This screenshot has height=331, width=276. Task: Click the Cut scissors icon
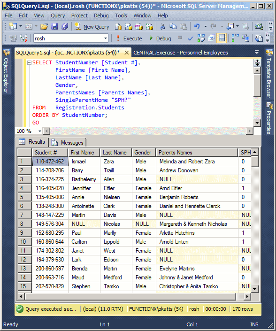click(162, 27)
